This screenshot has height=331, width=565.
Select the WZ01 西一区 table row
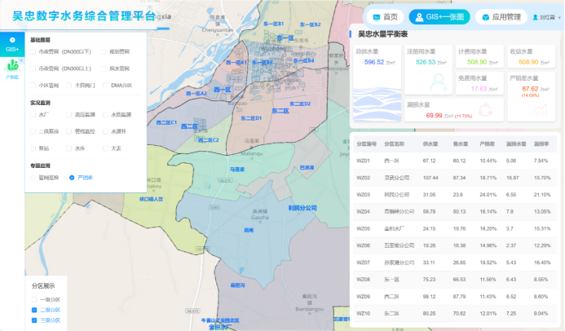tap(453, 161)
